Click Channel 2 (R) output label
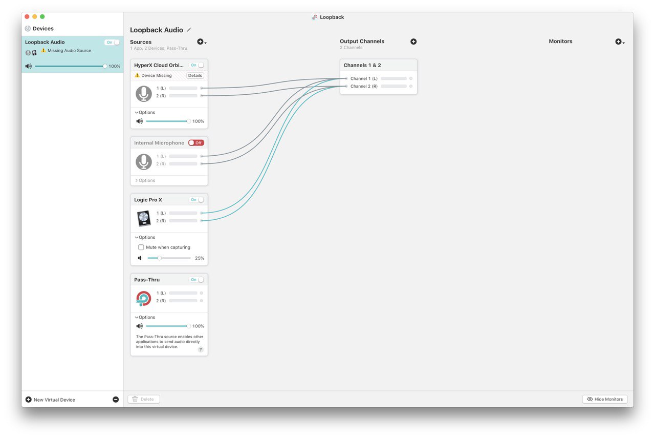Image resolution: width=655 pixels, height=438 pixels. (364, 87)
